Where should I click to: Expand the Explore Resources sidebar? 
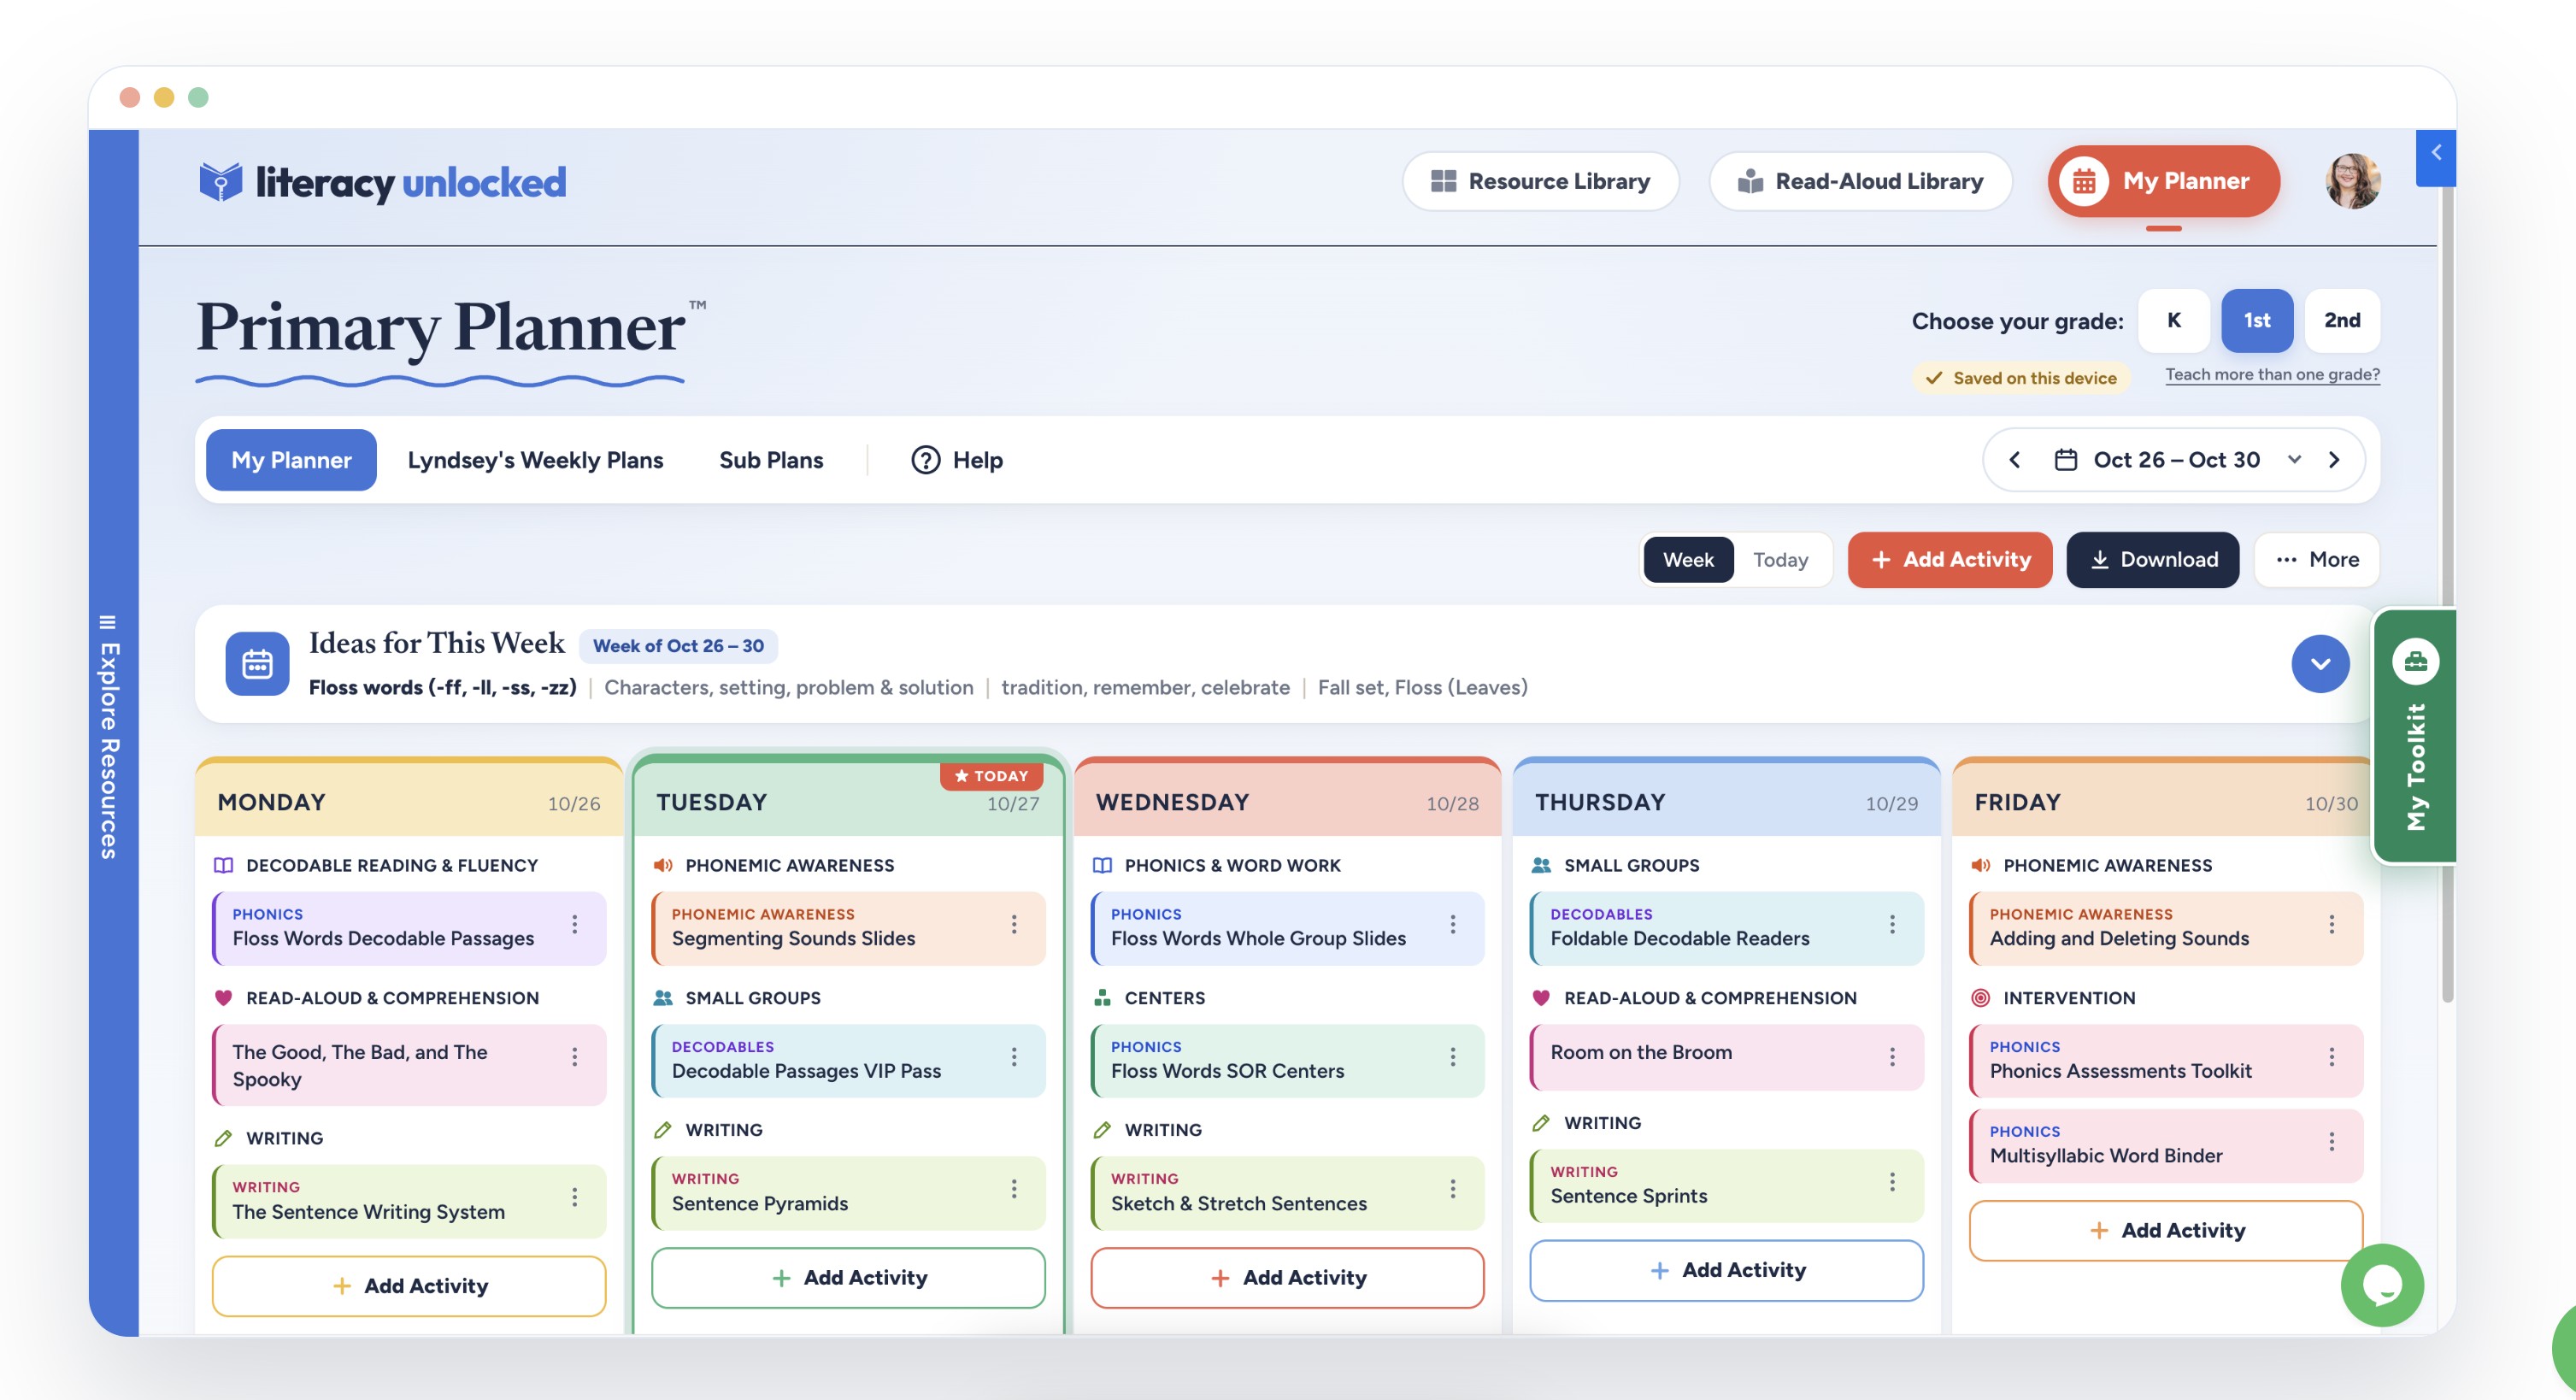pos(111,735)
